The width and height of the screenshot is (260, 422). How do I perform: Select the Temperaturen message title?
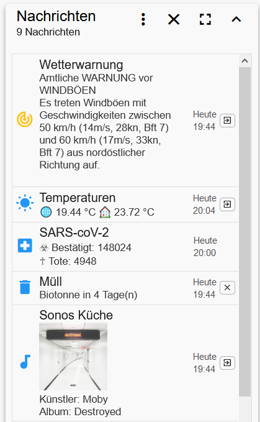coord(78,198)
